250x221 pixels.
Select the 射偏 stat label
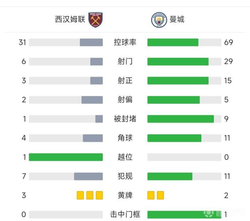coord(125,100)
